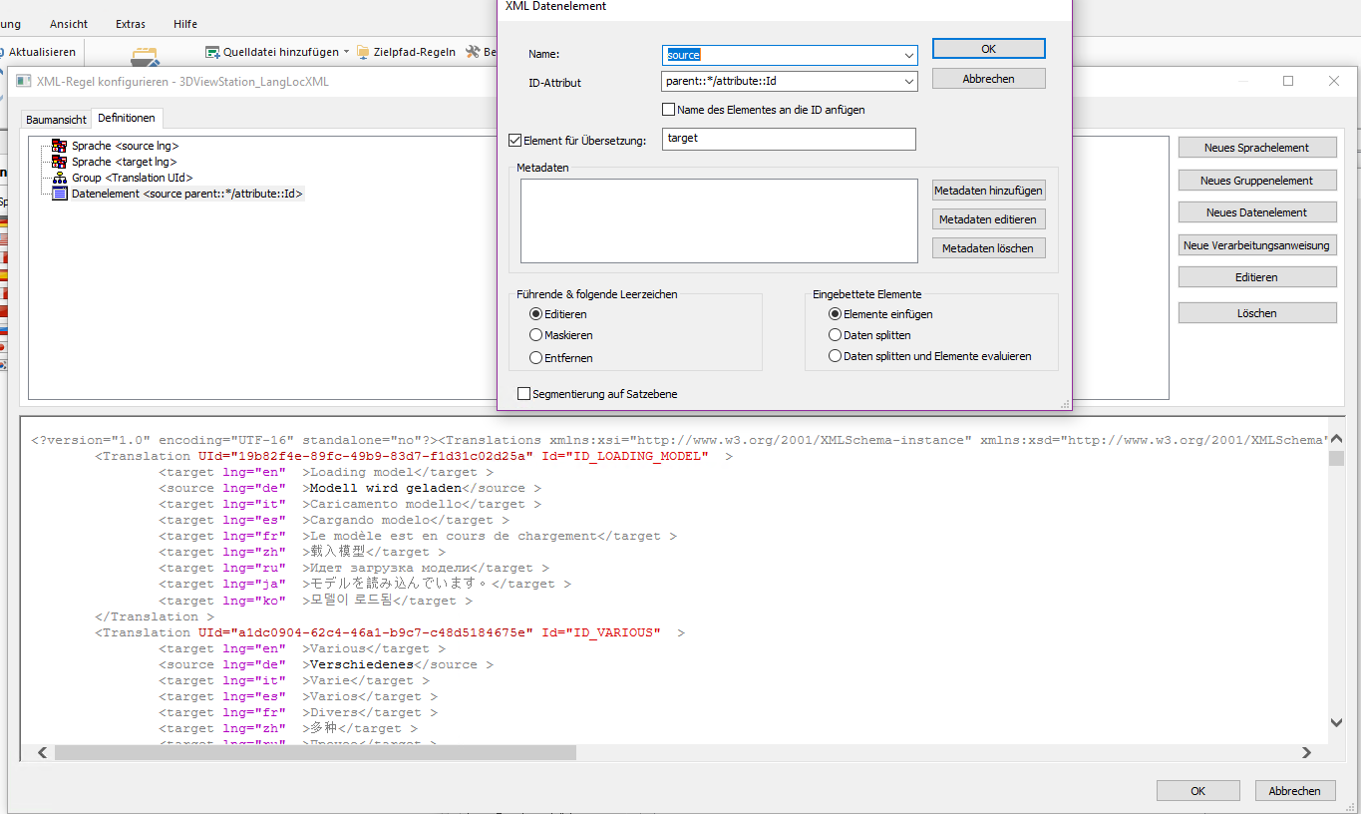Image resolution: width=1361 pixels, height=814 pixels.
Task: Click the Zielpfad-Regeln folder icon
Action: (363, 52)
